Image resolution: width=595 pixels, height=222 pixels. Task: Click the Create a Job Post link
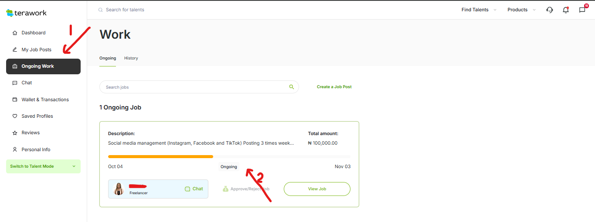coord(334,87)
